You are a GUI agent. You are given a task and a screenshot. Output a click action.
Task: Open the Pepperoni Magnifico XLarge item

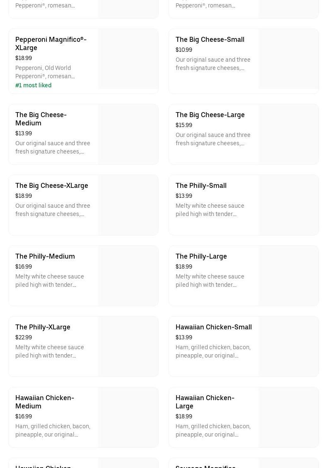(51, 43)
